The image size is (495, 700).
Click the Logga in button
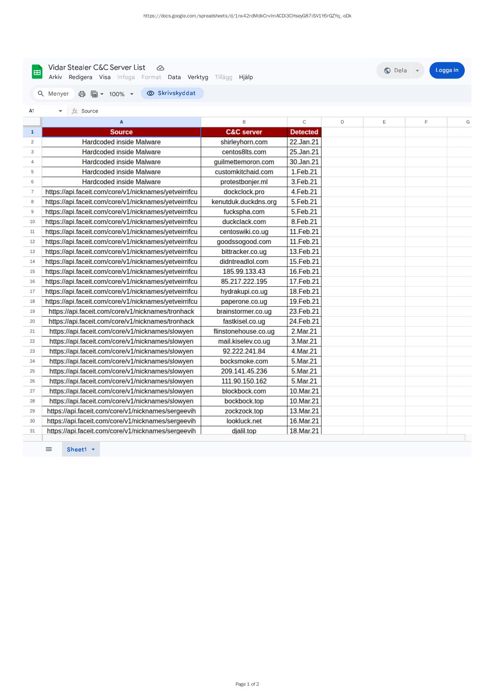click(x=447, y=70)
